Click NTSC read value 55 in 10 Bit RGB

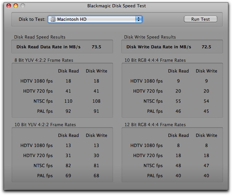178,101
